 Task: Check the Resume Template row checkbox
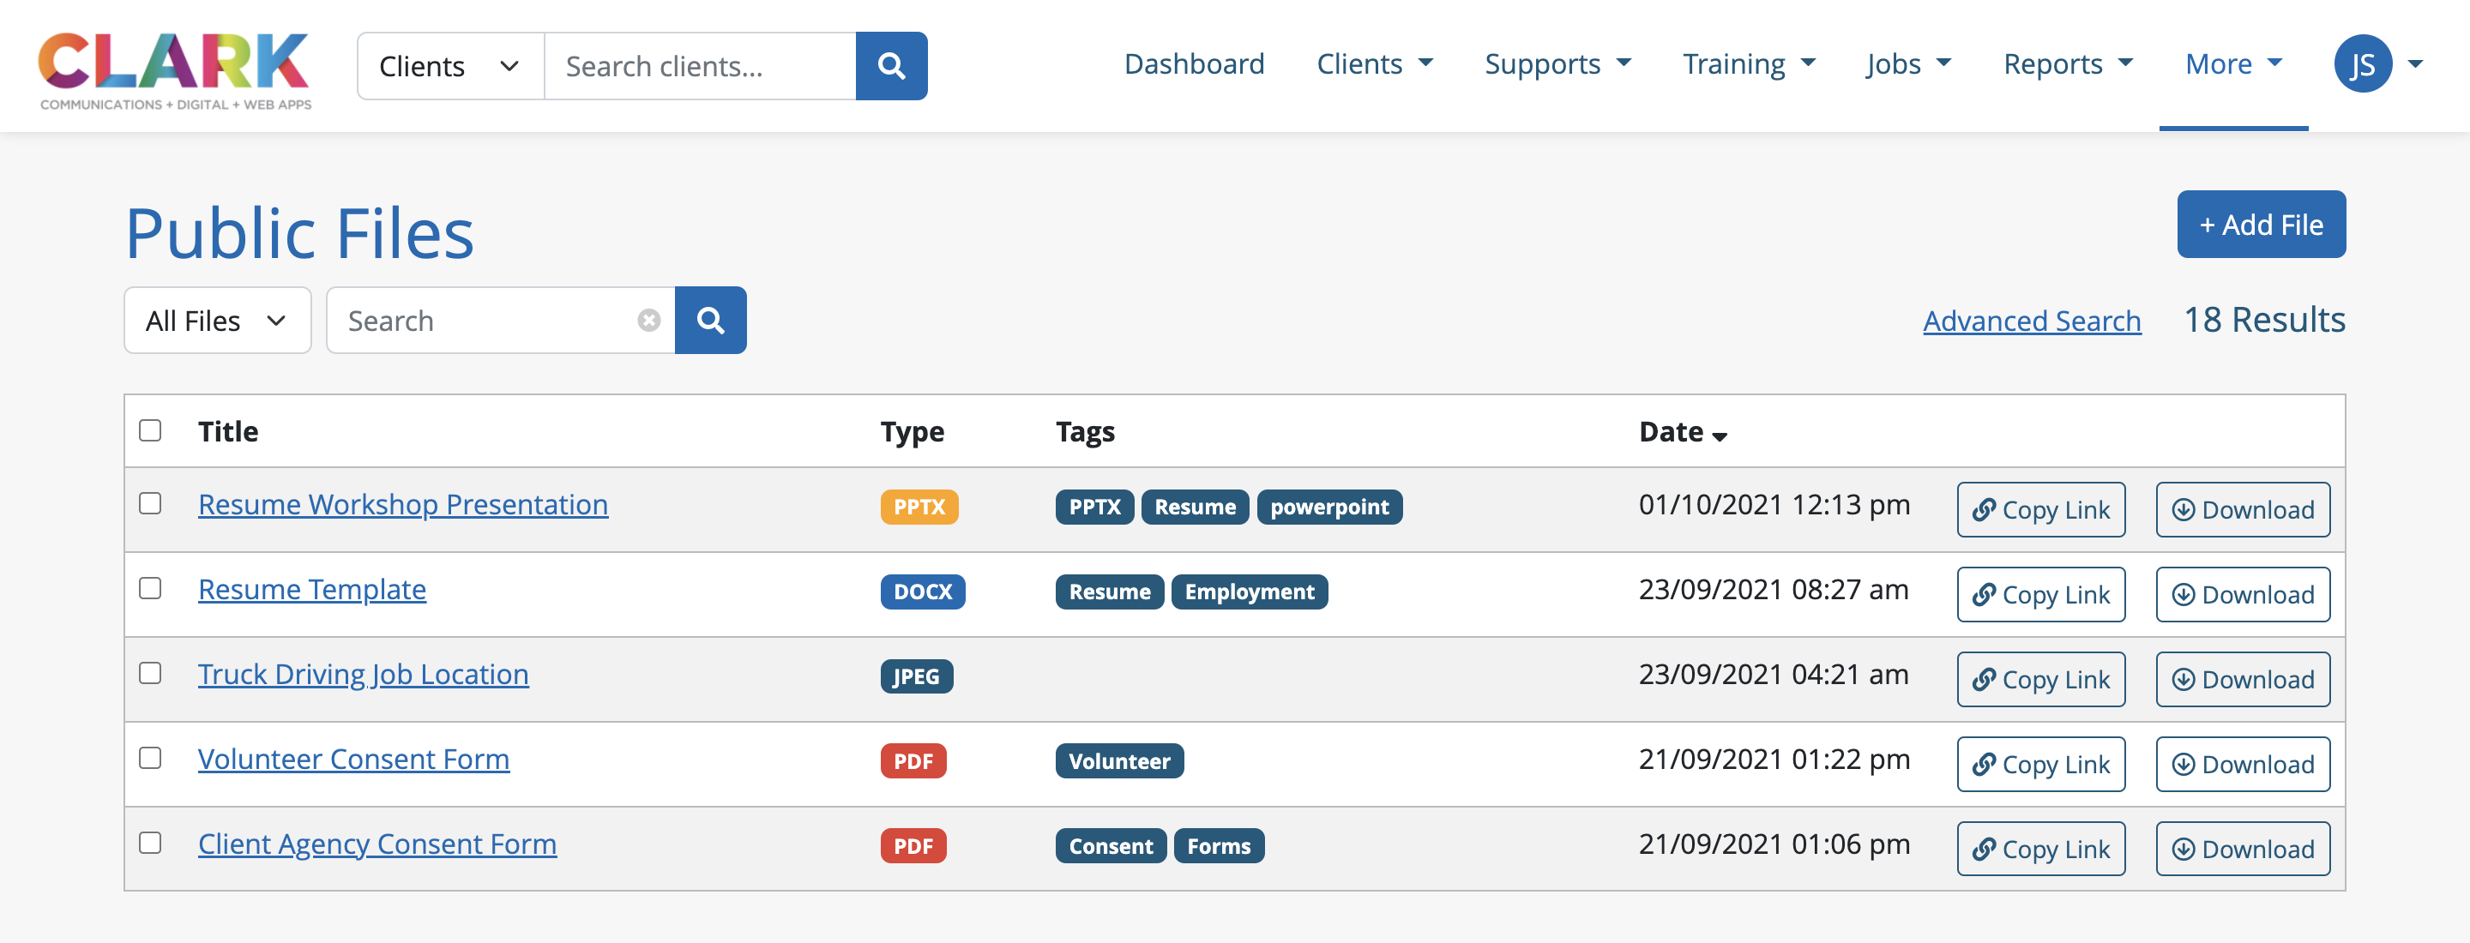pyautogui.click(x=151, y=588)
